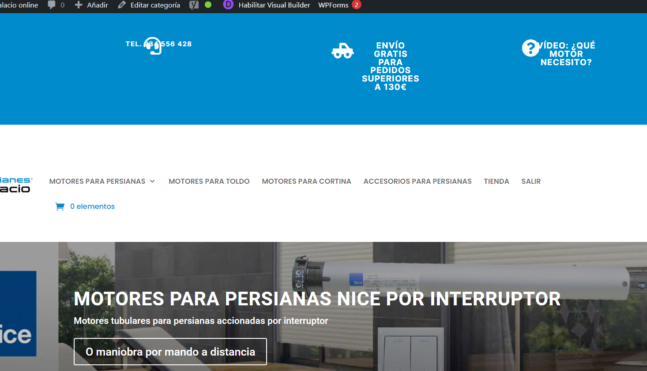Open the Motores para Persianas menu
This screenshot has width=647, height=371.
97,181
